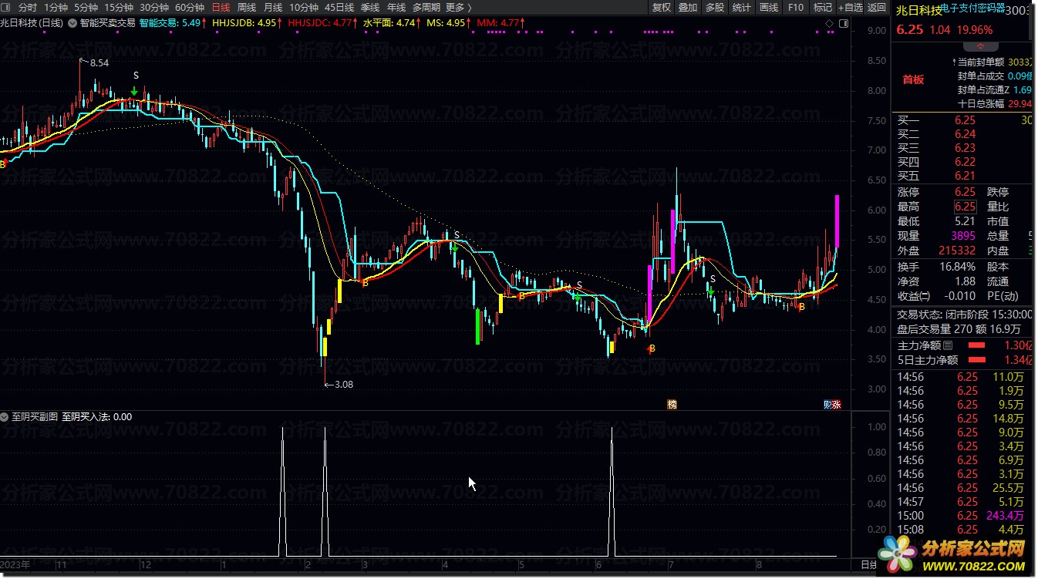Click the 涨停 limit-up value 6.25
The height and width of the screenshot is (579, 1038).
coord(965,192)
